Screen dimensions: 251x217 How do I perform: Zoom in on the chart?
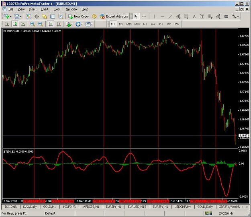point(33,24)
